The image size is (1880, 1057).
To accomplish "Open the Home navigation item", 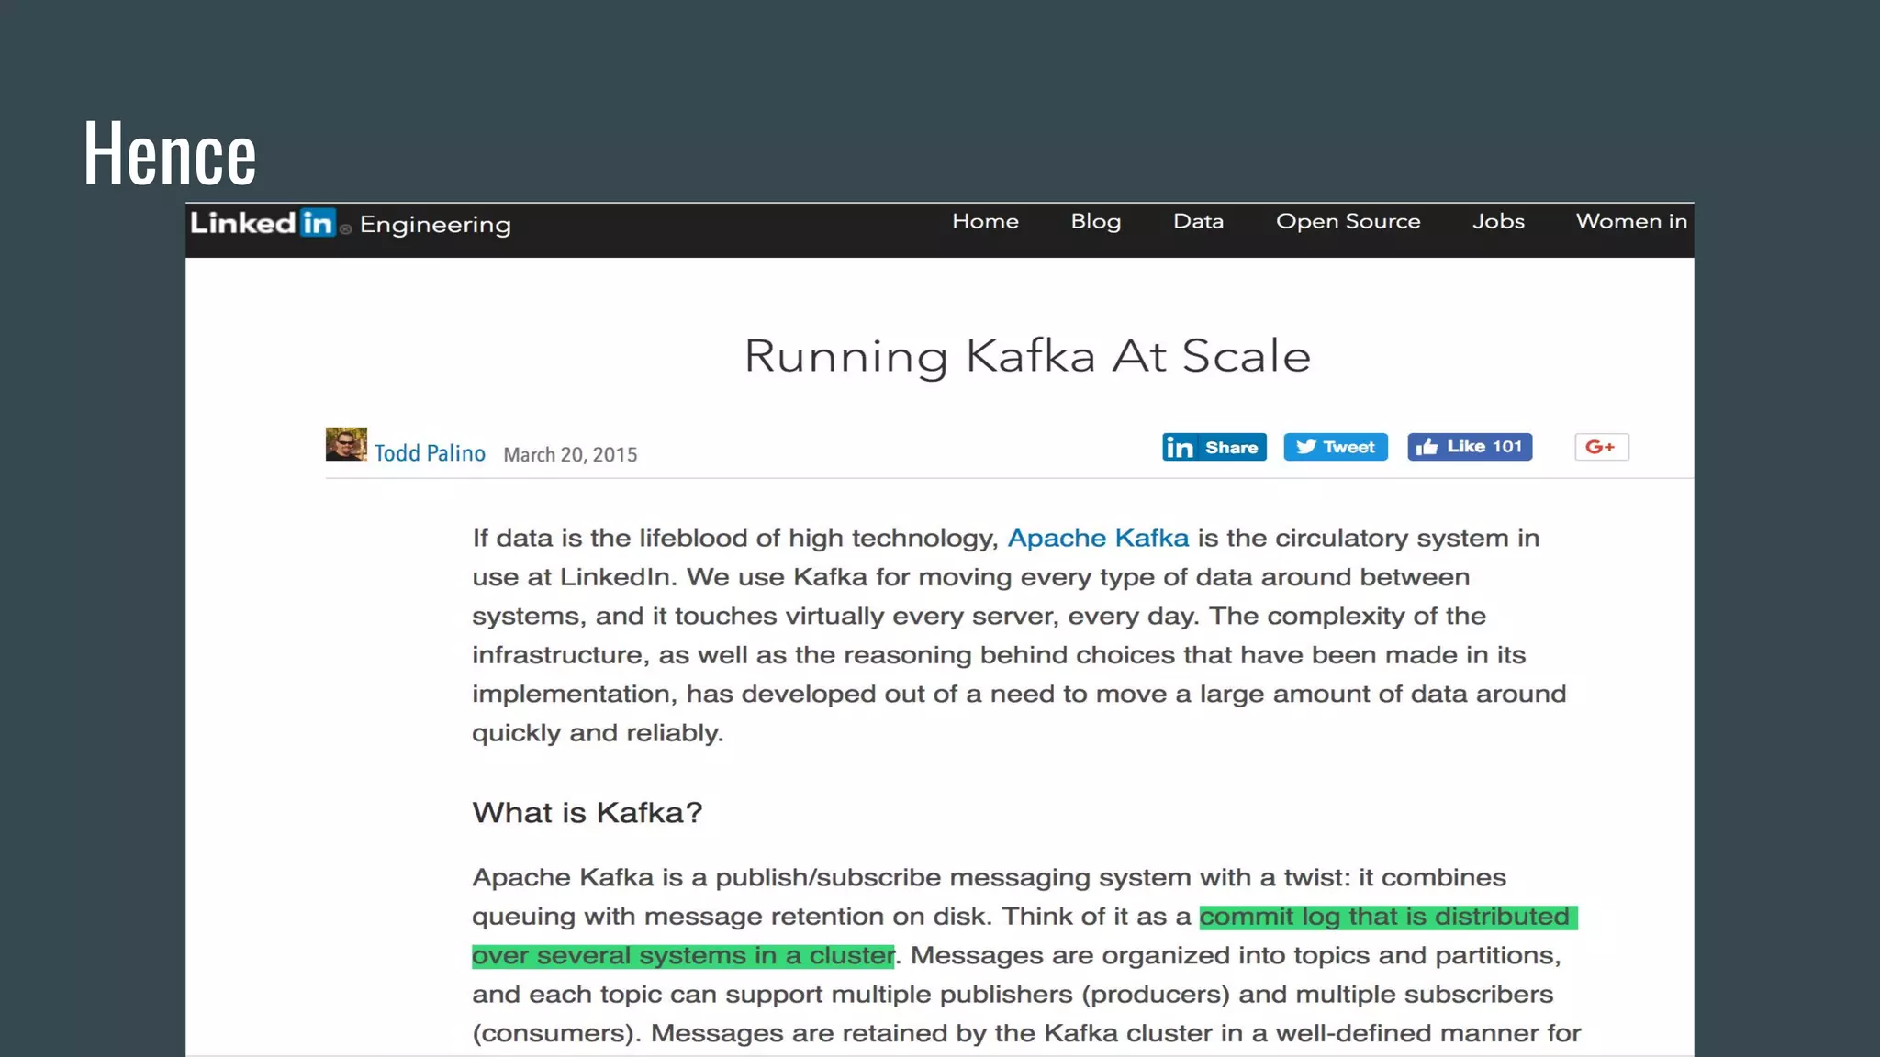I will pos(985,221).
